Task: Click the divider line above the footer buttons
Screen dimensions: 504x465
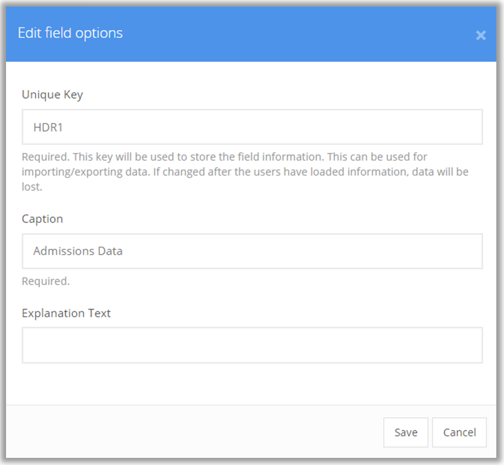Action: point(252,405)
